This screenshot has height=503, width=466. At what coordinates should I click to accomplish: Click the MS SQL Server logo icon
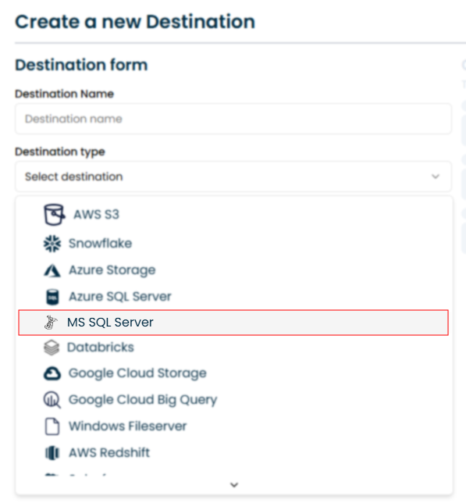tap(51, 323)
